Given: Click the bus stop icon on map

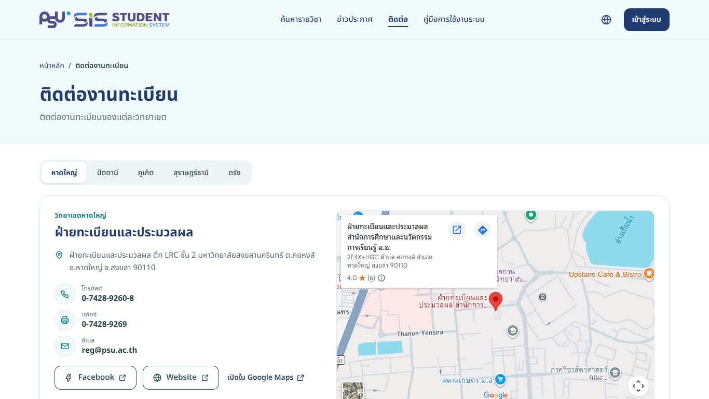Looking at the screenshot, I should (542, 297).
